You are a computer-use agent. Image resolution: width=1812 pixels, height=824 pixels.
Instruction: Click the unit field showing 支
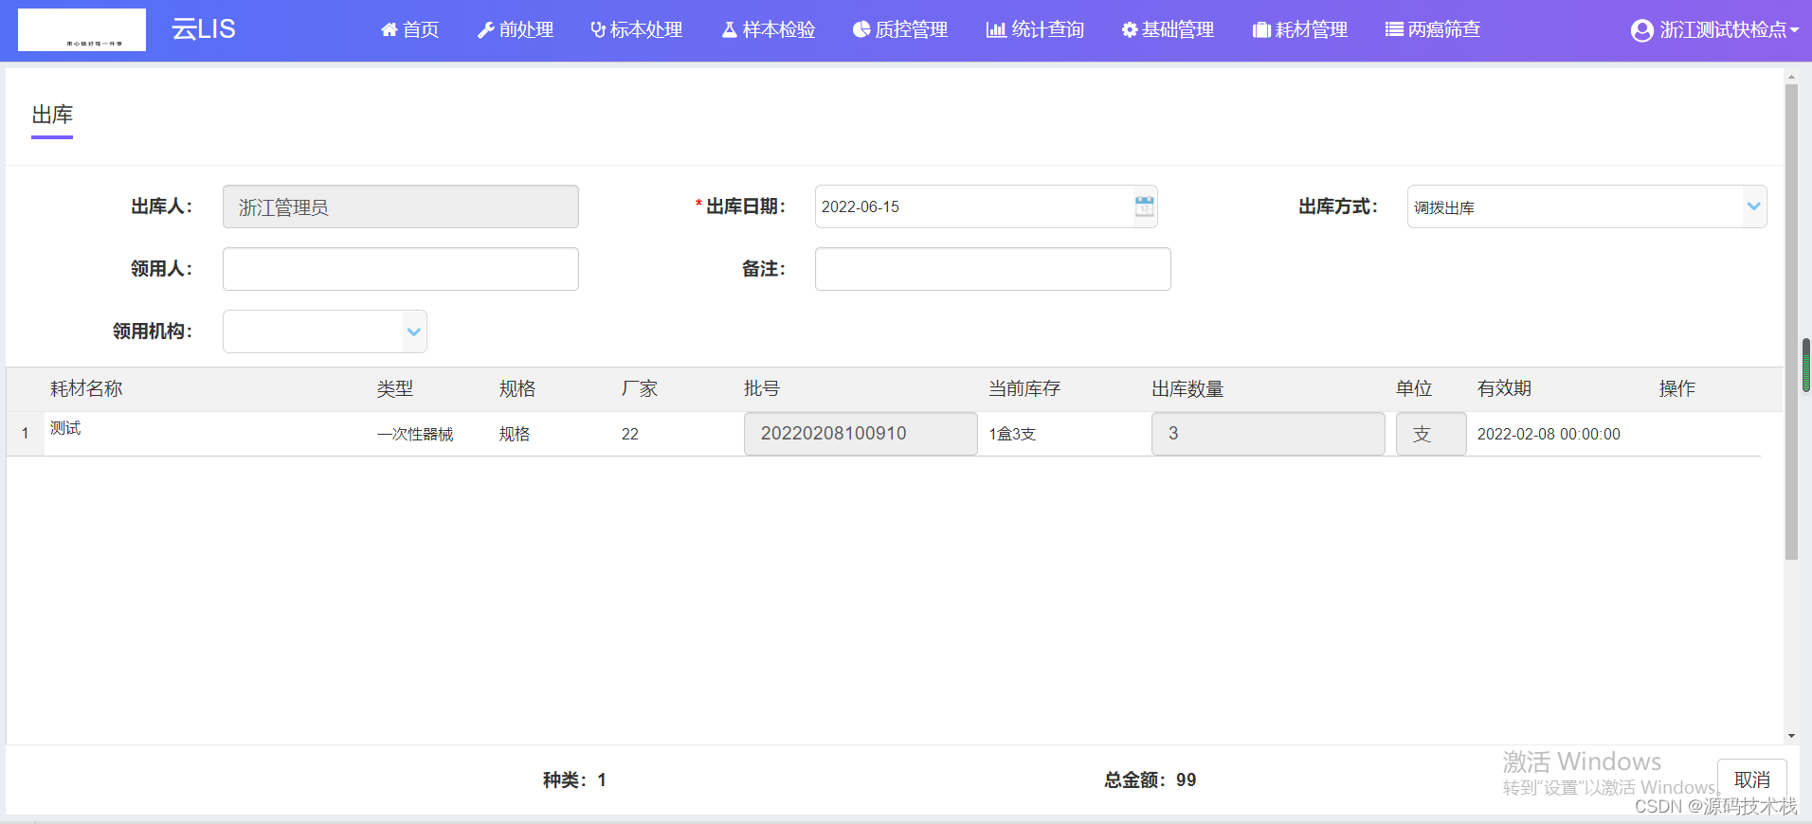point(1431,434)
